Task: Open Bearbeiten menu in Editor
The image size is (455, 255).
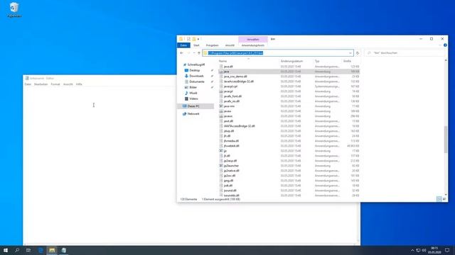Action: pyautogui.click(x=41, y=84)
